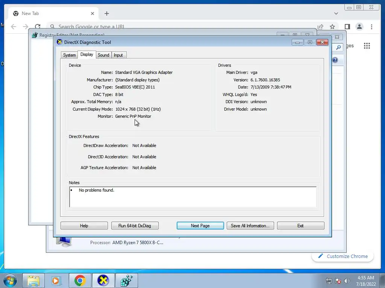Click Customize Chrome button
385x288 pixels.
pyautogui.click(x=343, y=256)
